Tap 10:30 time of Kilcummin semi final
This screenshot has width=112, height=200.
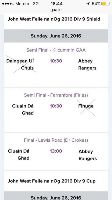pos(56,61)
